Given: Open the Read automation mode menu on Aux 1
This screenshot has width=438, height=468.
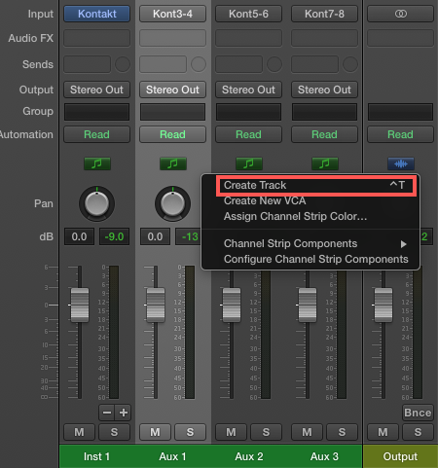Looking at the screenshot, I should point(173,134).
